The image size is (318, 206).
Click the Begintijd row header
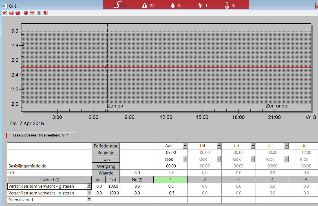click(106, 153)
